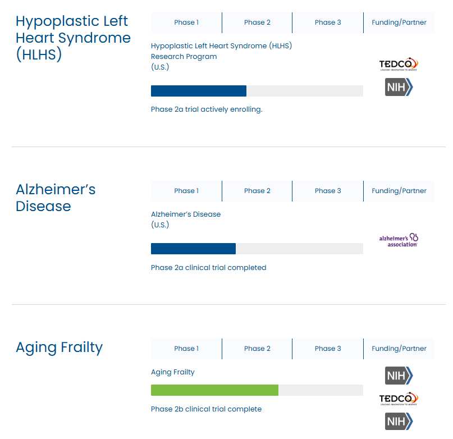
Task: Click the Alzheimer's Disease blue progress bar
Action: [x=193, y=249]
